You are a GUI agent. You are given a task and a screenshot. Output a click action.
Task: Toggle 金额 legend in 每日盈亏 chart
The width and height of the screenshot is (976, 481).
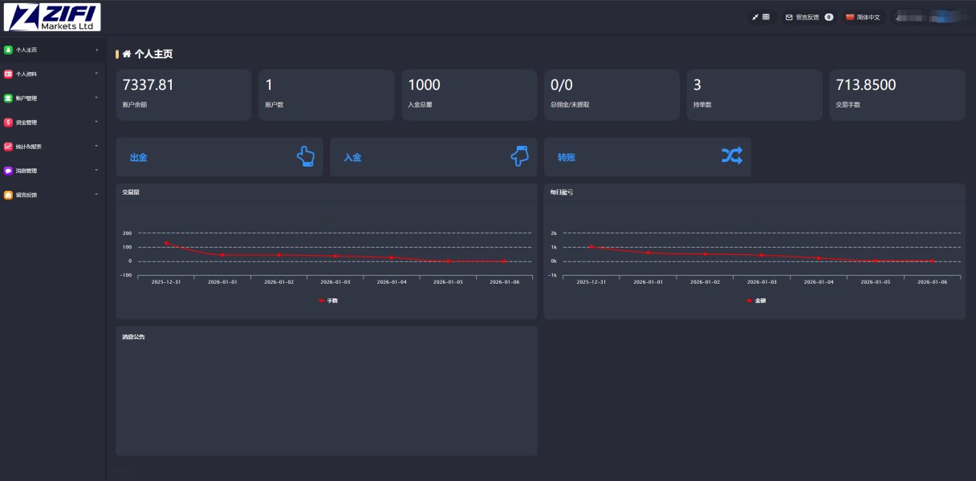(755, 301)
